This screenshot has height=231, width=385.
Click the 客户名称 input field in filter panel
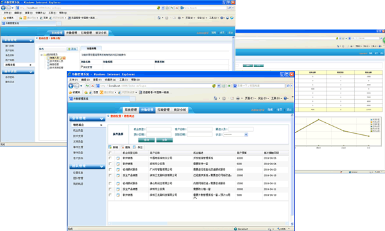200,129
